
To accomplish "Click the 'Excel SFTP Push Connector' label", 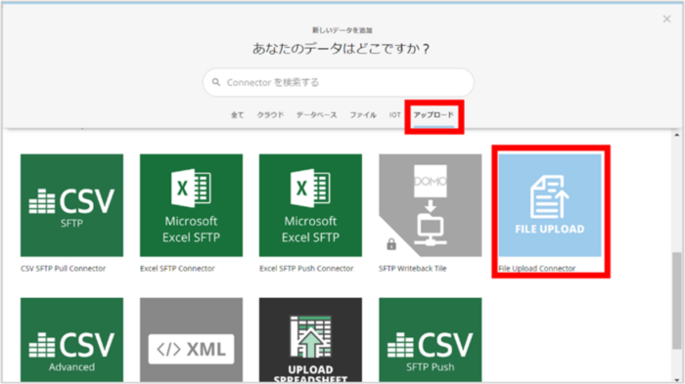I will click(x=306, y=269).
